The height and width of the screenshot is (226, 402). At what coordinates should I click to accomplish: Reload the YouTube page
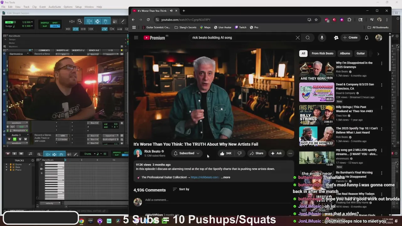coord(148,19)
